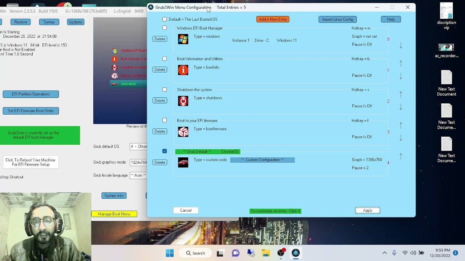Delete the Shutdown the system entry

click(160, 100)
